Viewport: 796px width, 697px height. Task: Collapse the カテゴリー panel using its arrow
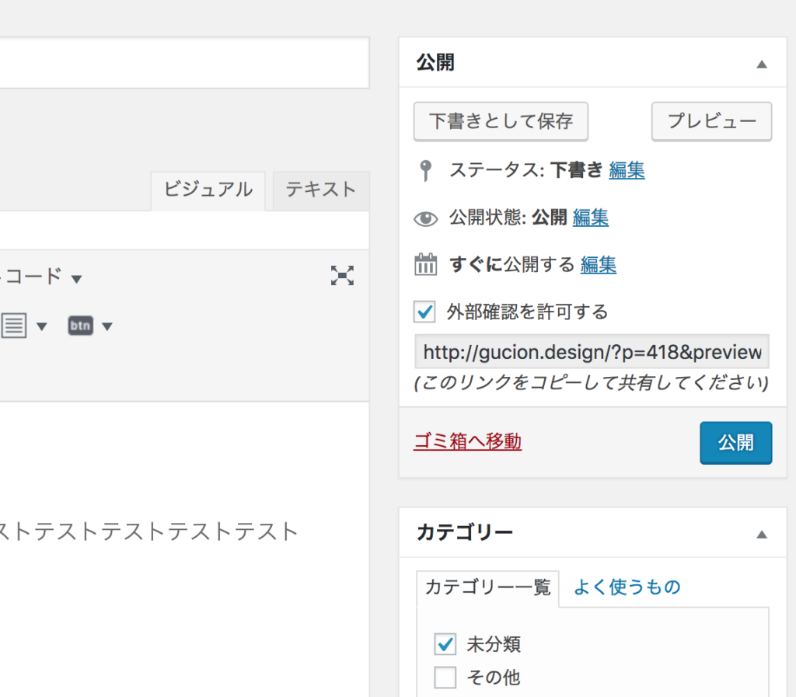[x=762, y=534]
